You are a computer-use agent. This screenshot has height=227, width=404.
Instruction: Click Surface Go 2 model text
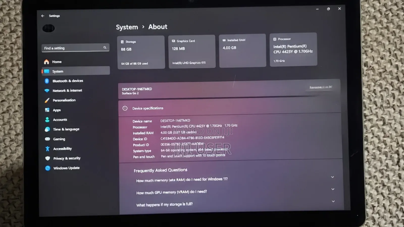(130, 93)
